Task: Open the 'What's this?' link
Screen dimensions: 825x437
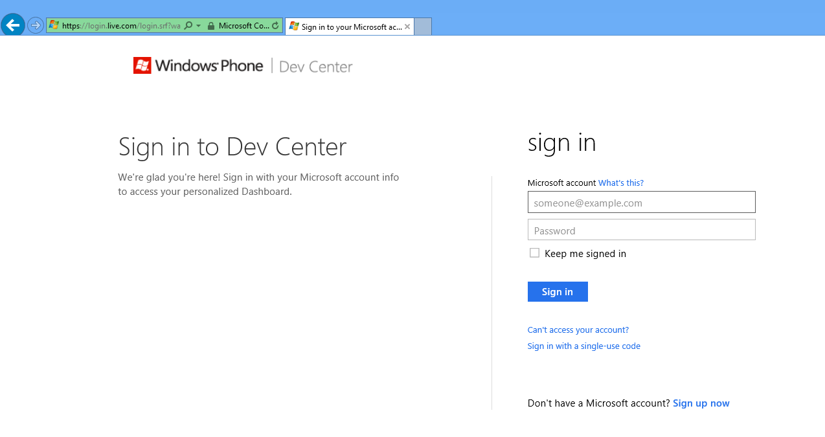Action: click(x=620, y=183)
